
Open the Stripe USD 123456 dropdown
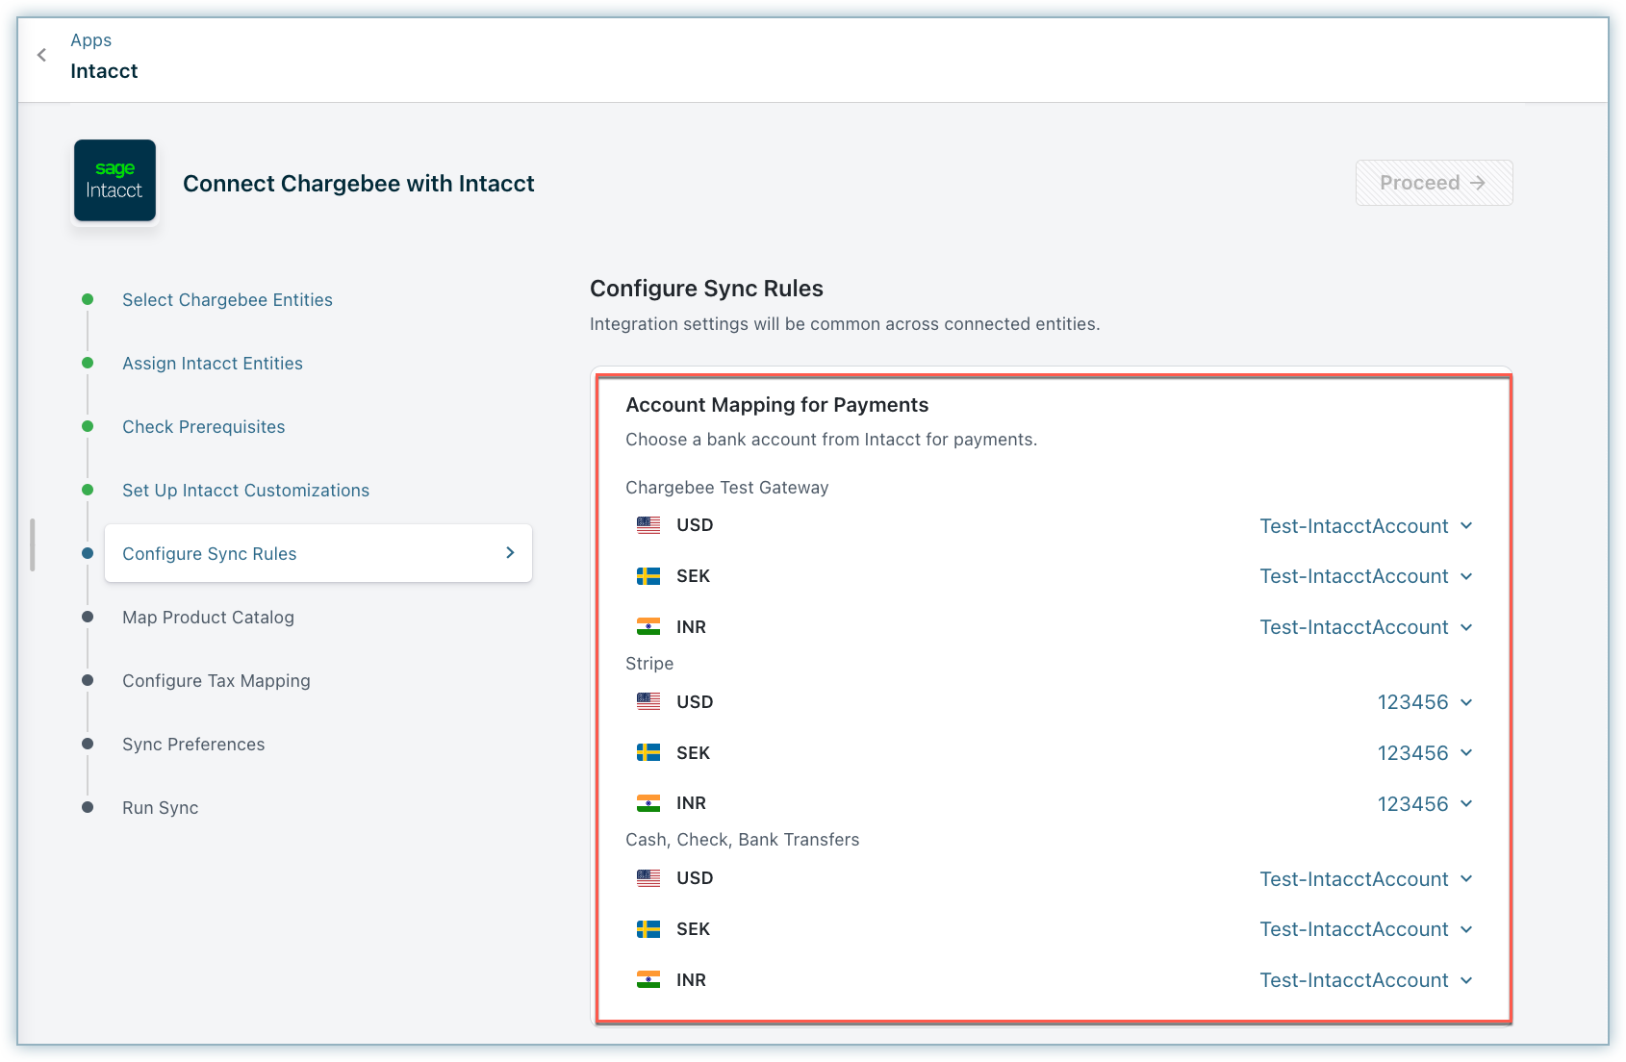1424,702
